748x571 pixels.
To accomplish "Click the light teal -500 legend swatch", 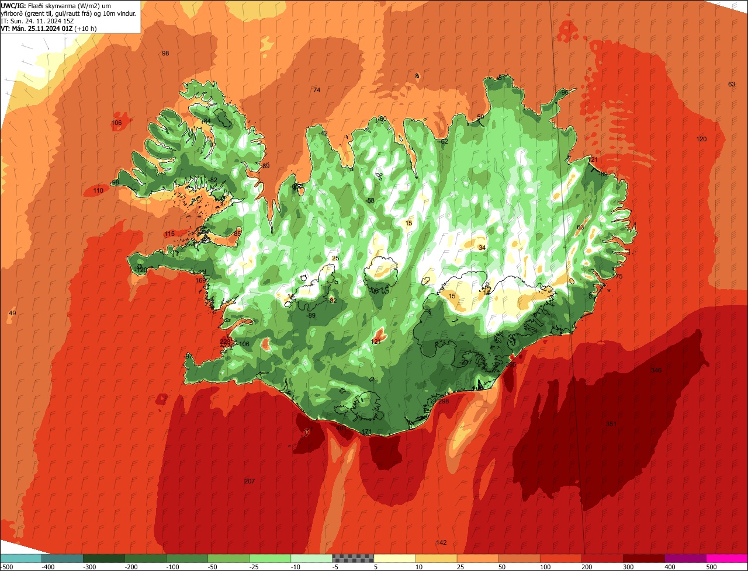I will point(20,558).
